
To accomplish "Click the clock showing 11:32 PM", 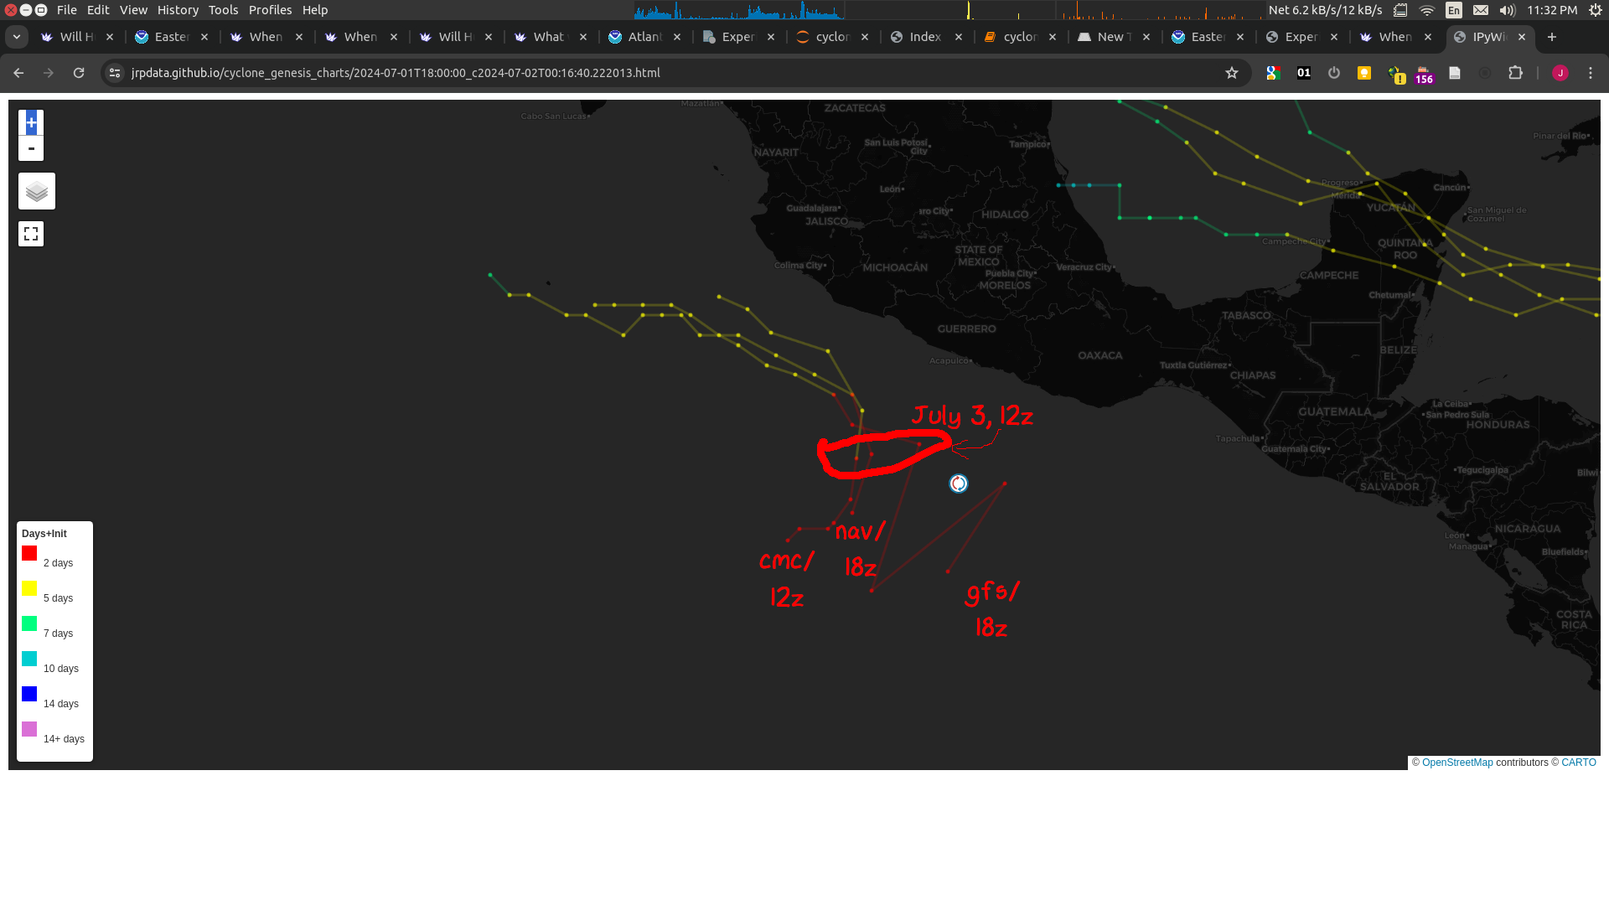I will [x=1552, y=10].
